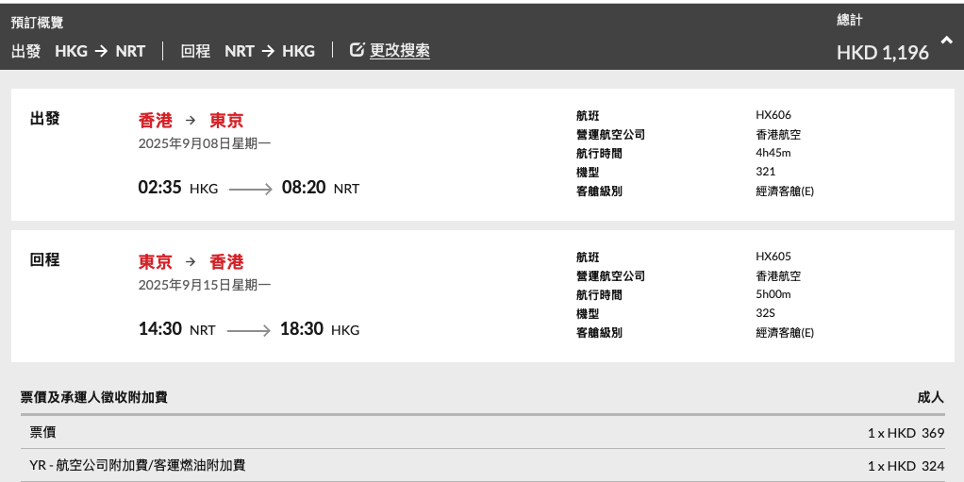This screenshot has width=964, height=482.
Task: Collapse the booking summary with top chevron
Action: click(x=946, y=41)
